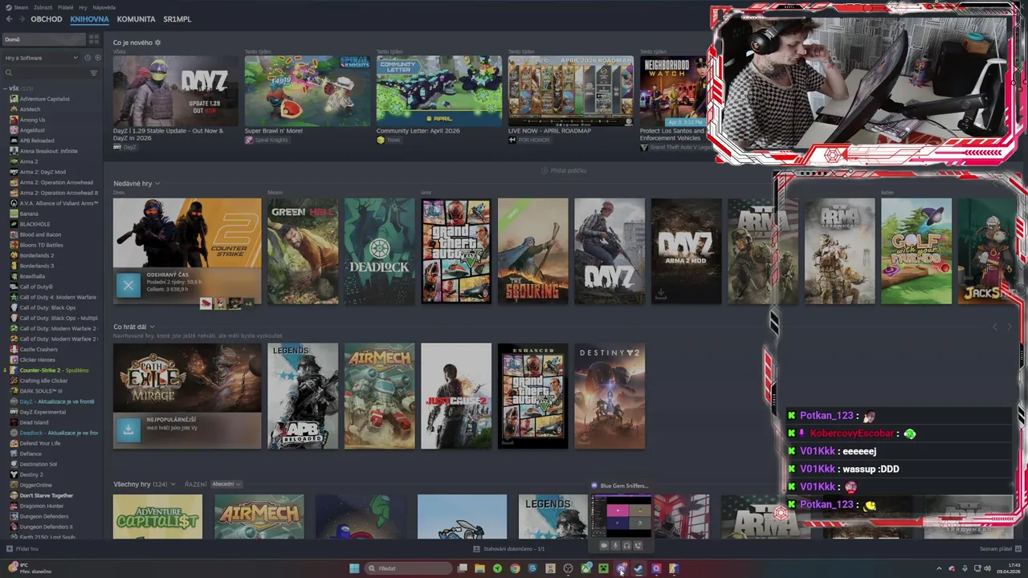Open Grand Theft Auto V recent cover
Viewport: 1028px width, 578px height.
[456, 251]
